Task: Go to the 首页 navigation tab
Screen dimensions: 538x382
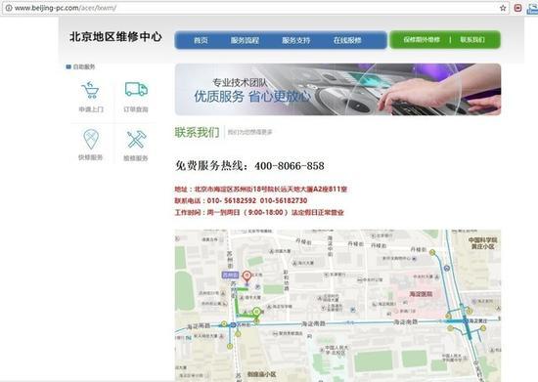Action: tap(201, 40)
